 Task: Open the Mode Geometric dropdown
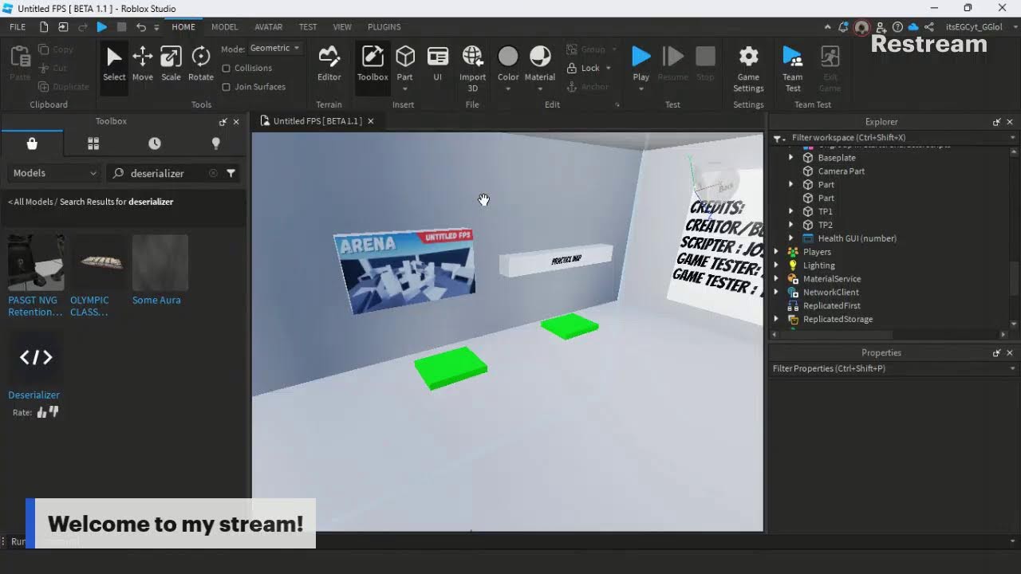point(274,49)
